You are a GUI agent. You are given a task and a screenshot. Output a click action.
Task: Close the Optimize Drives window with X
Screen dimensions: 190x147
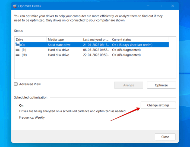(x=172, y=6)
